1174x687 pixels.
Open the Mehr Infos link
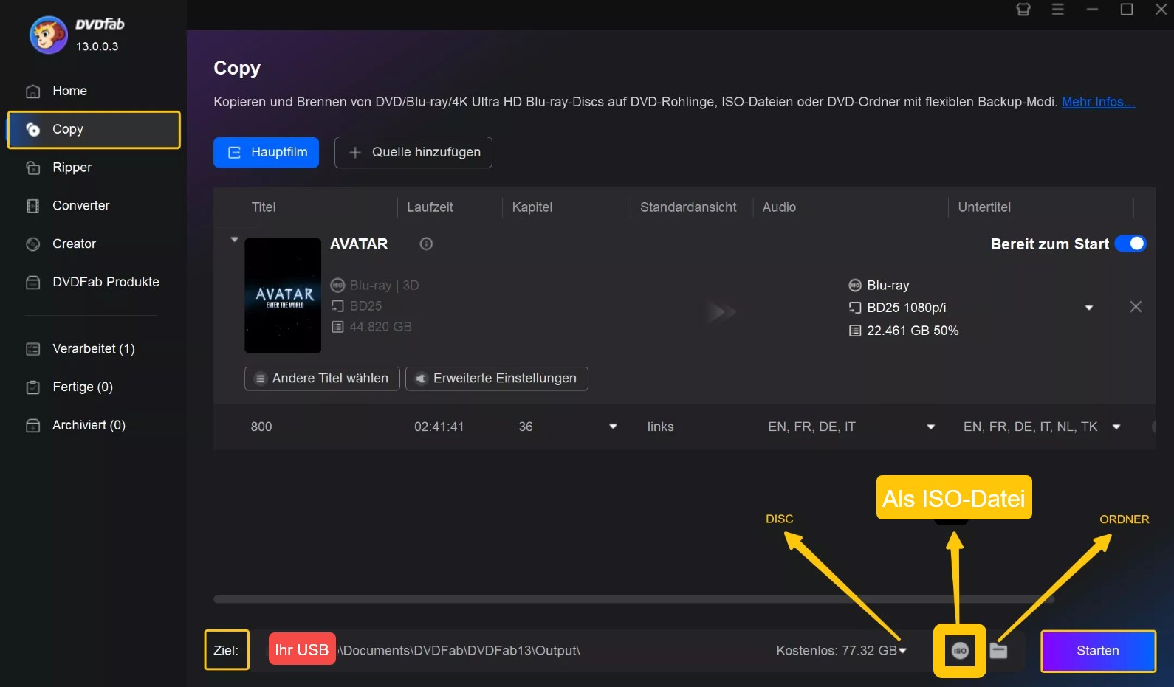tap(1098, 102)
